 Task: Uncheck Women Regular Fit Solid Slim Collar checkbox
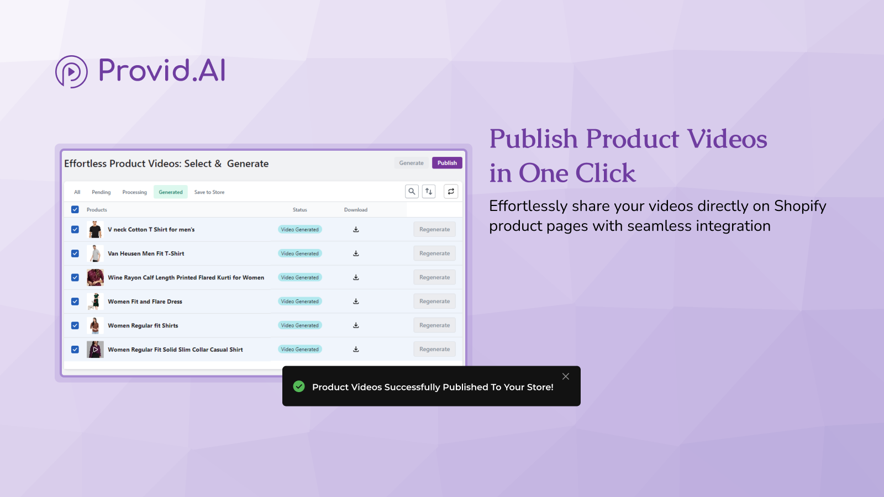pos(75,350)
